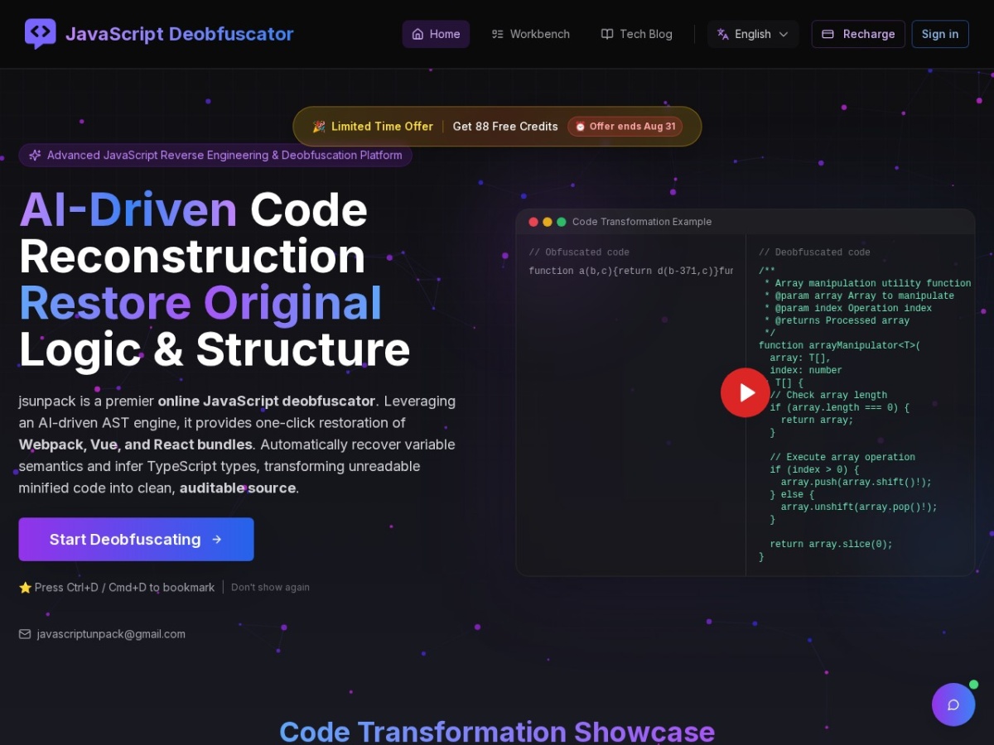The height and width of the screenshot is (745, 994).
Task: Click the sparkle icon in platform badge
Action: pos(35,155)
